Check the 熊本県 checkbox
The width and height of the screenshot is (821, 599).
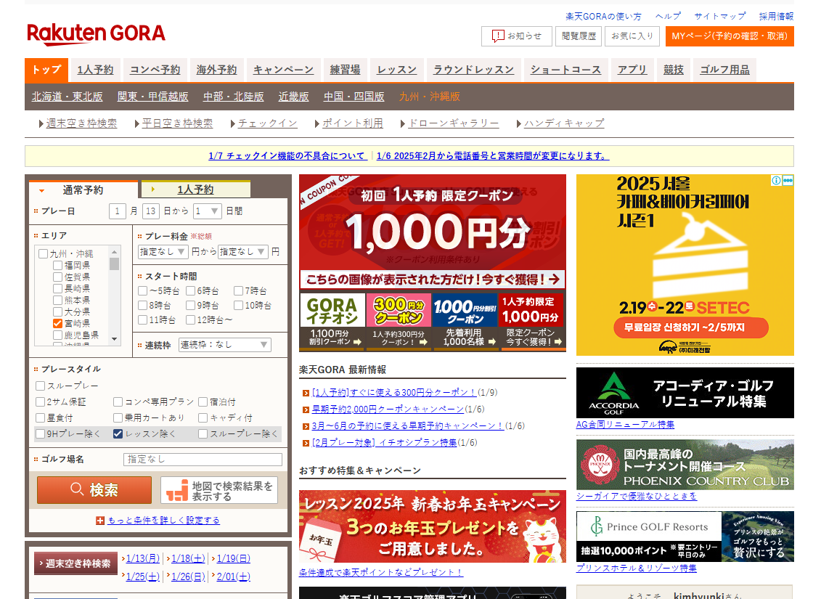tap(57, 300)
